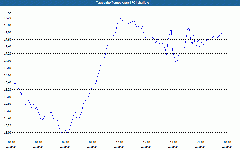
Task: Select the 21:00 time label
Action: [x=201, y=142]
